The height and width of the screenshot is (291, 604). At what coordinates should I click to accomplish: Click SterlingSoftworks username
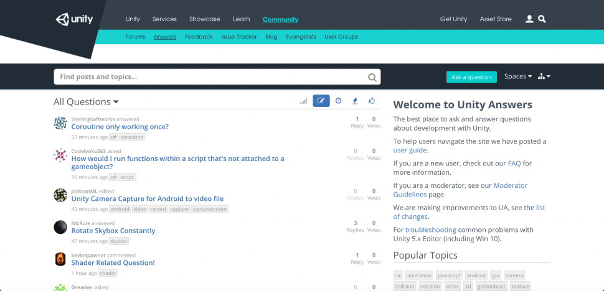coord(93,119)
